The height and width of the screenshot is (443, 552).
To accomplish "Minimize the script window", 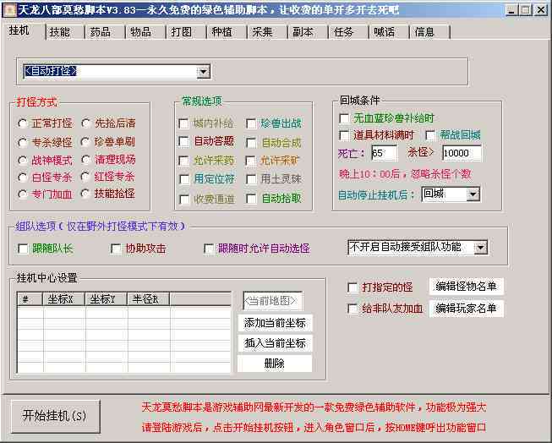I will pyautogui.click(x=511, y=10).
